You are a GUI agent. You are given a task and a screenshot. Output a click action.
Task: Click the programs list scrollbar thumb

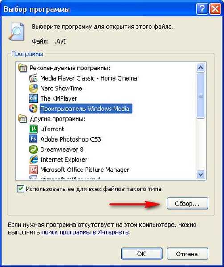point(200,95)
